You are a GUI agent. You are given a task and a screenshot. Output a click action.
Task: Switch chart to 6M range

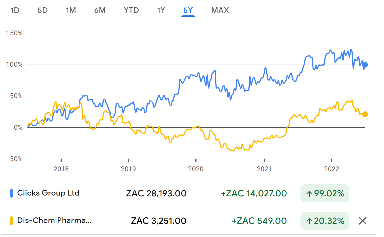click(x=100, y=10)
